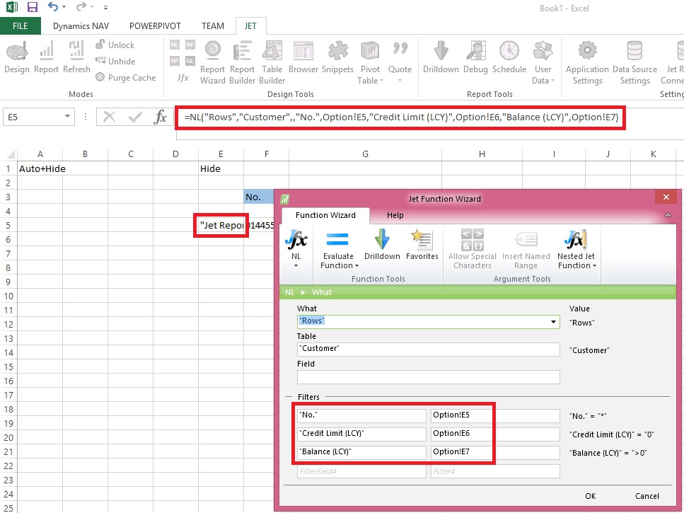Open the Schedule clock icon
684x513 pixels.
(x=509, y=57)
